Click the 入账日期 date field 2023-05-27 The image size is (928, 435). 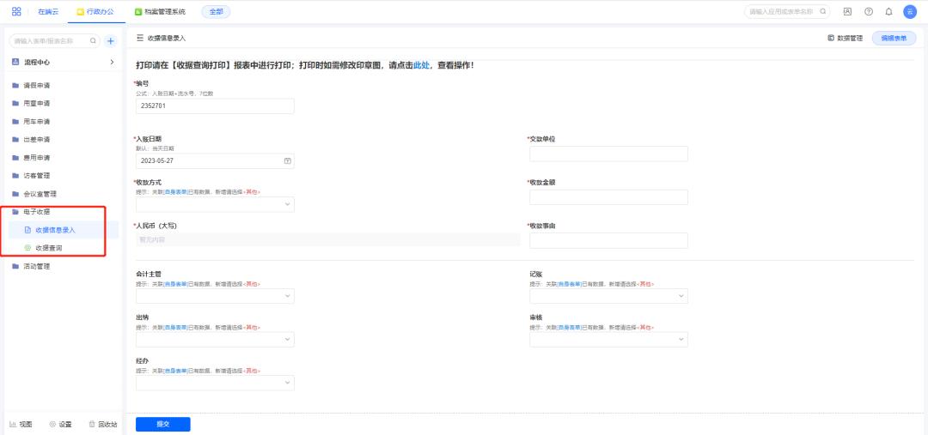[x=215, y=160]
